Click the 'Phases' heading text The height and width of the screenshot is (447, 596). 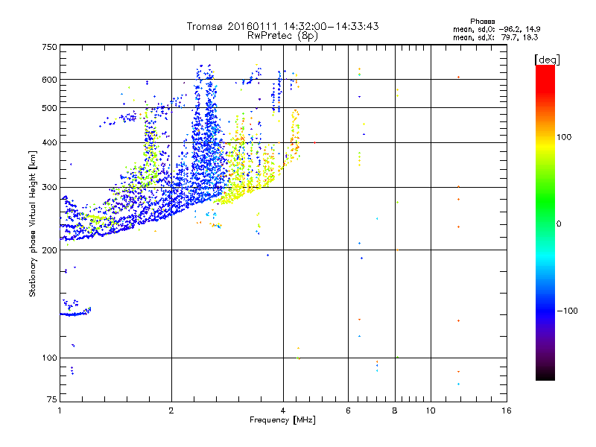[482, 22]
